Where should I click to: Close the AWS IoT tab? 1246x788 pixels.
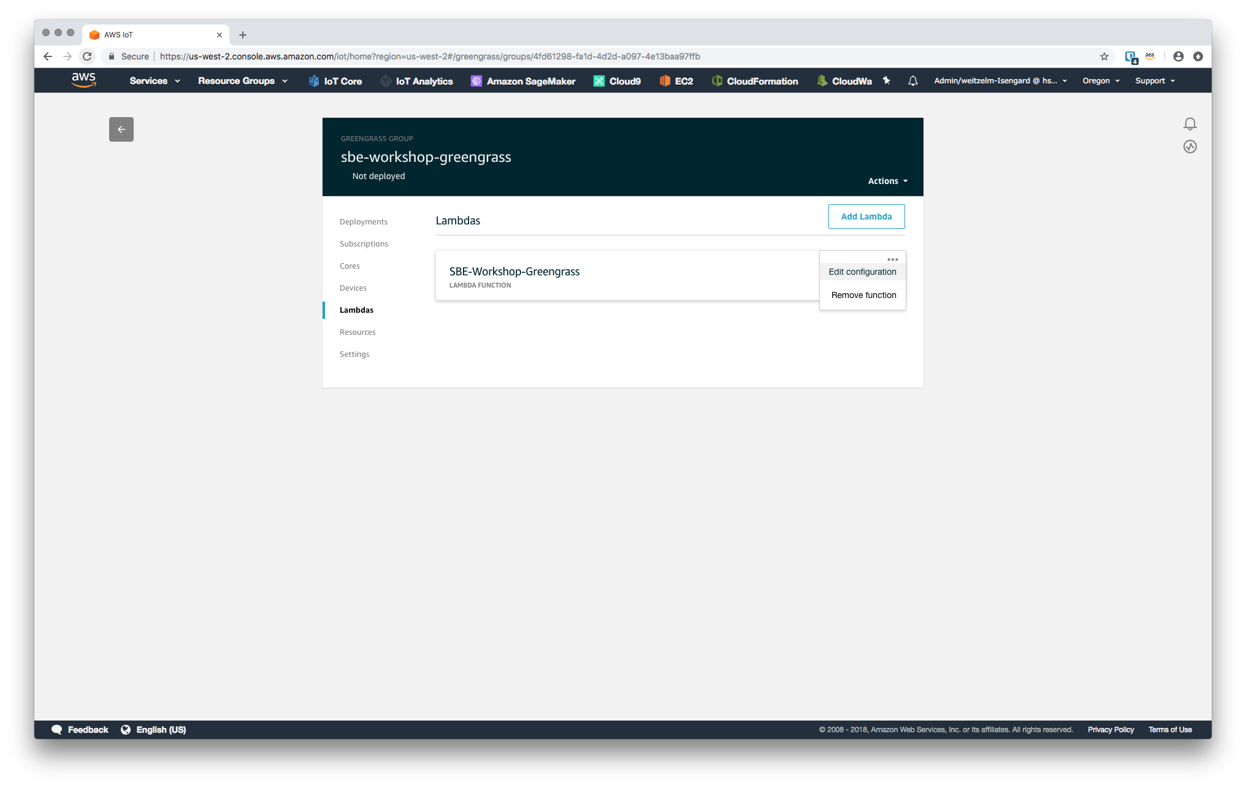point(220,35)
